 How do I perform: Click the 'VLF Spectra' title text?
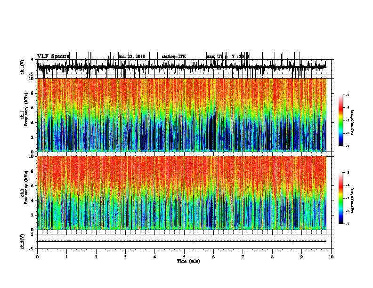(x=53, y=56)
